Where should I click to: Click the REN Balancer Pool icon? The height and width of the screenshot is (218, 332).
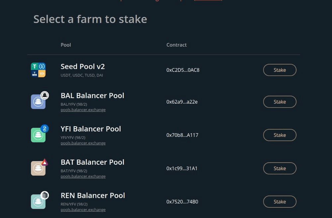coord(39,201)
